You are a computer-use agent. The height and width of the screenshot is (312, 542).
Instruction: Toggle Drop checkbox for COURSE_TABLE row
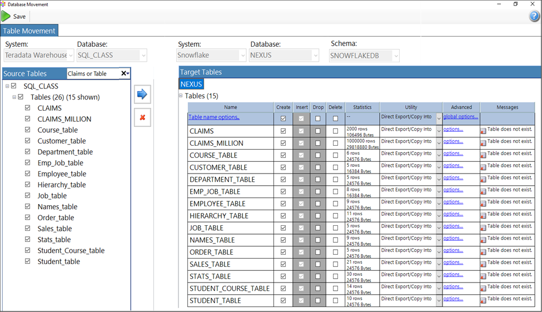tap(317, 155)
